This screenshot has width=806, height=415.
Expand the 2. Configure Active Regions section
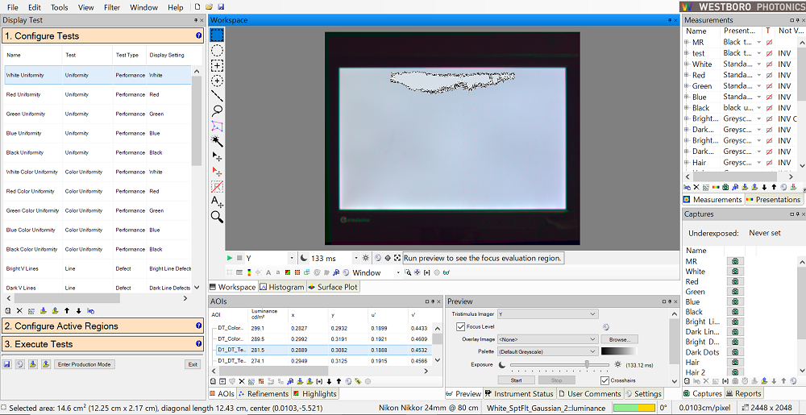point(103,326)
